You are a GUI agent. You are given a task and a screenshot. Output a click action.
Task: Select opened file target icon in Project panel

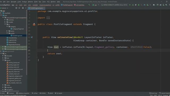click(16, 8)
